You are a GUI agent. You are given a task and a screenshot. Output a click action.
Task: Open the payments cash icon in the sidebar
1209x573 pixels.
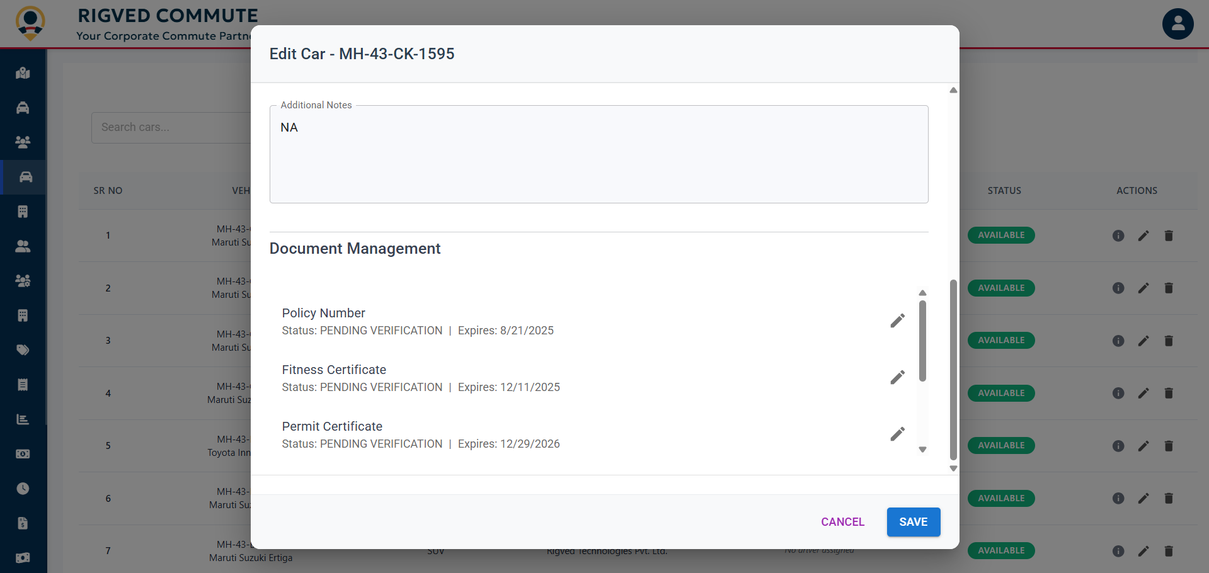click(23, 453)
